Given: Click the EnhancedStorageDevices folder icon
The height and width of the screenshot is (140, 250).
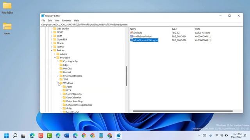Looking at the screenshot, I should (x=64, y=105).
